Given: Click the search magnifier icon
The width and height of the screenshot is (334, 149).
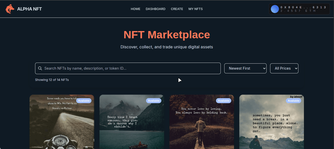Looking at the screenshot, I should coord(40,68).
